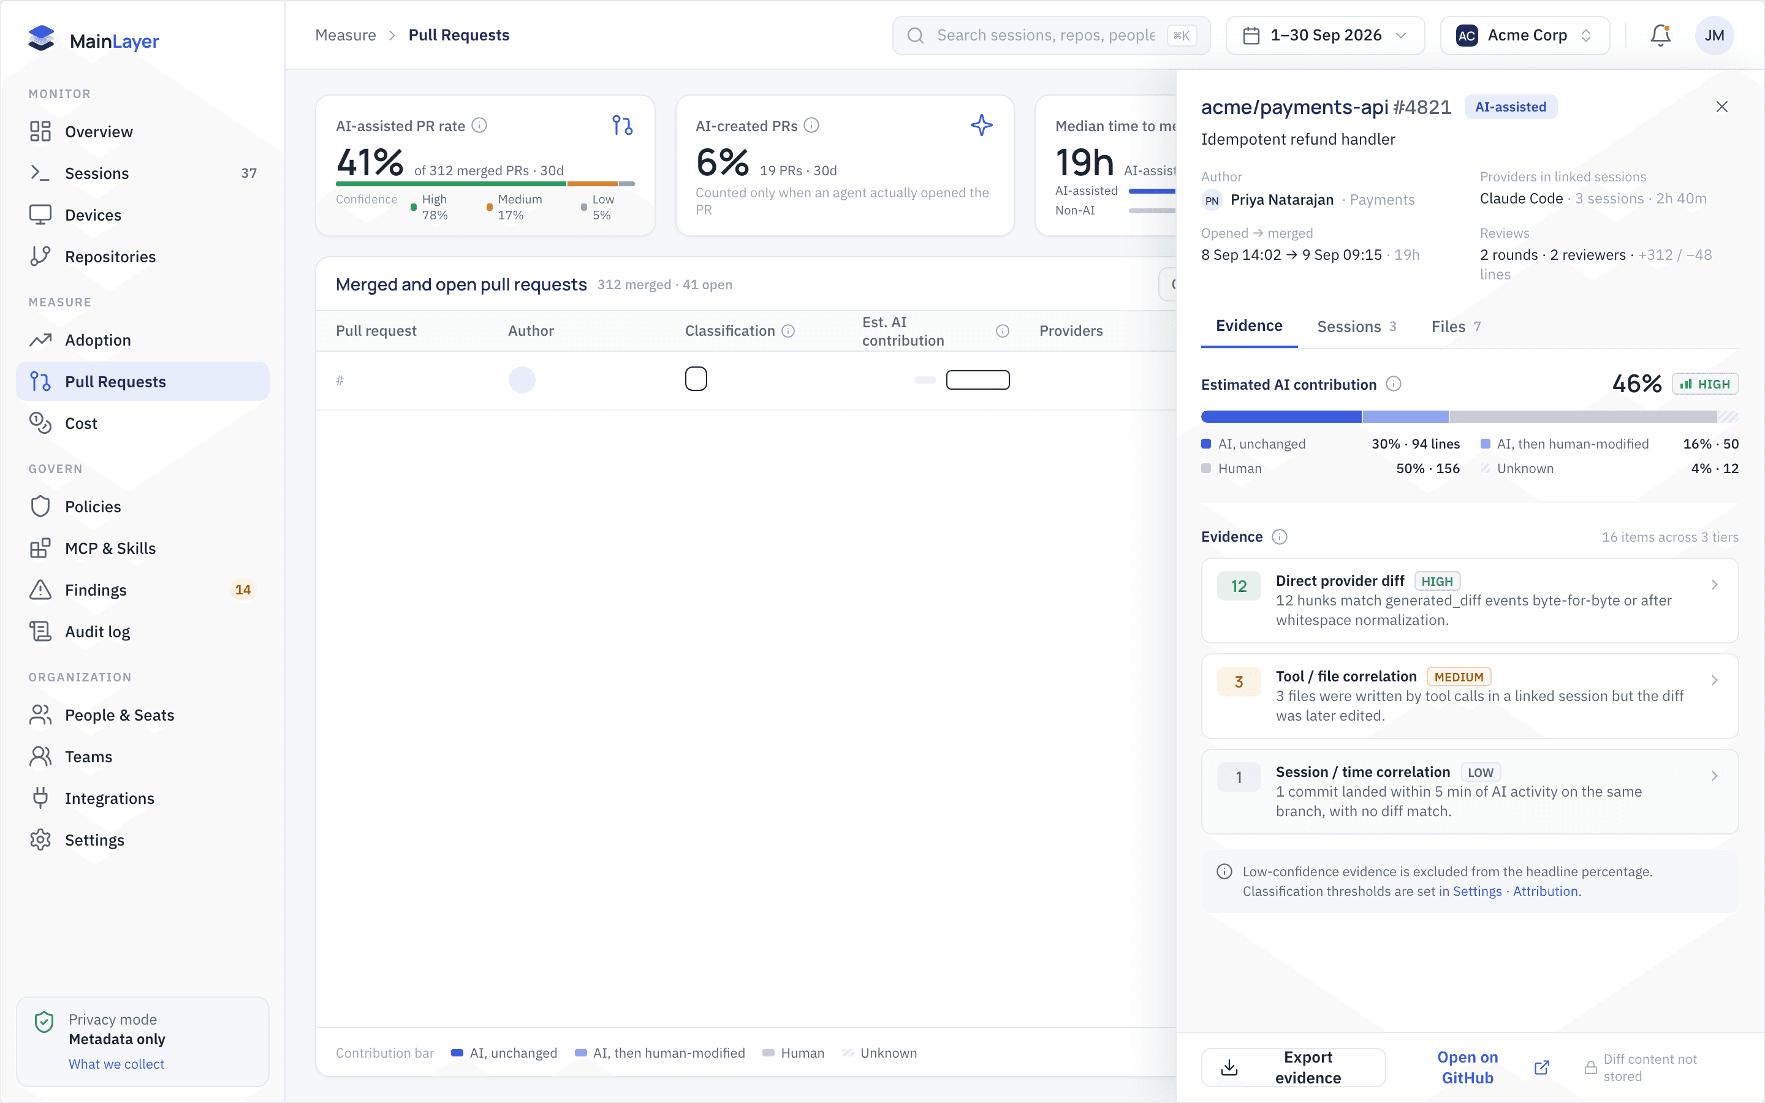Expand the Session / time correlation chevron

coord(1715,775)
